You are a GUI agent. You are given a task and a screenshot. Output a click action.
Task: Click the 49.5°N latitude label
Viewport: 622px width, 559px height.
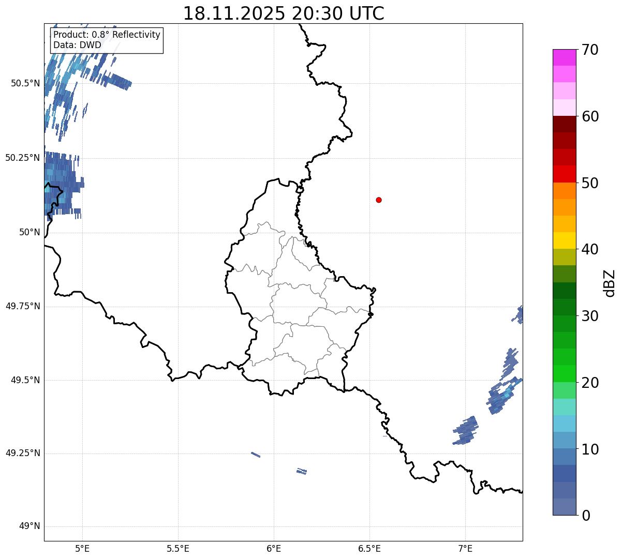(x=25, y=380)
